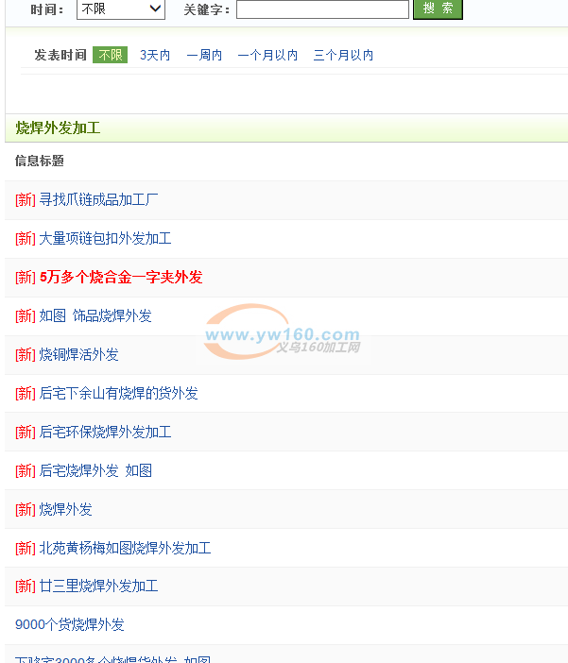Open the 时间 dropdown showing 不限
The height and width of the screenshot is (663, 568).
point(120,9)
